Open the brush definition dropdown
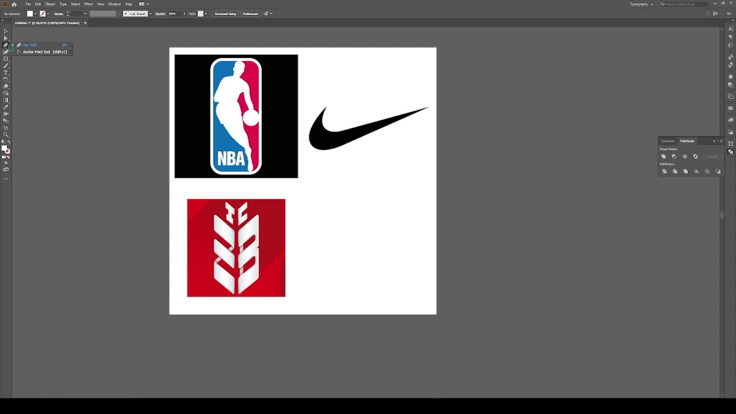Viewport: 736px width, 414px height. (x=150, y=14)
